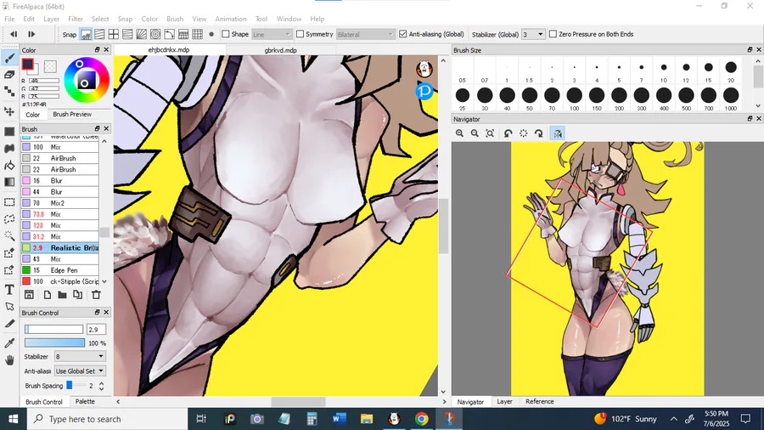Screen dimensions: 764x430
Task: Open the brush store icon
Action: 29,295
